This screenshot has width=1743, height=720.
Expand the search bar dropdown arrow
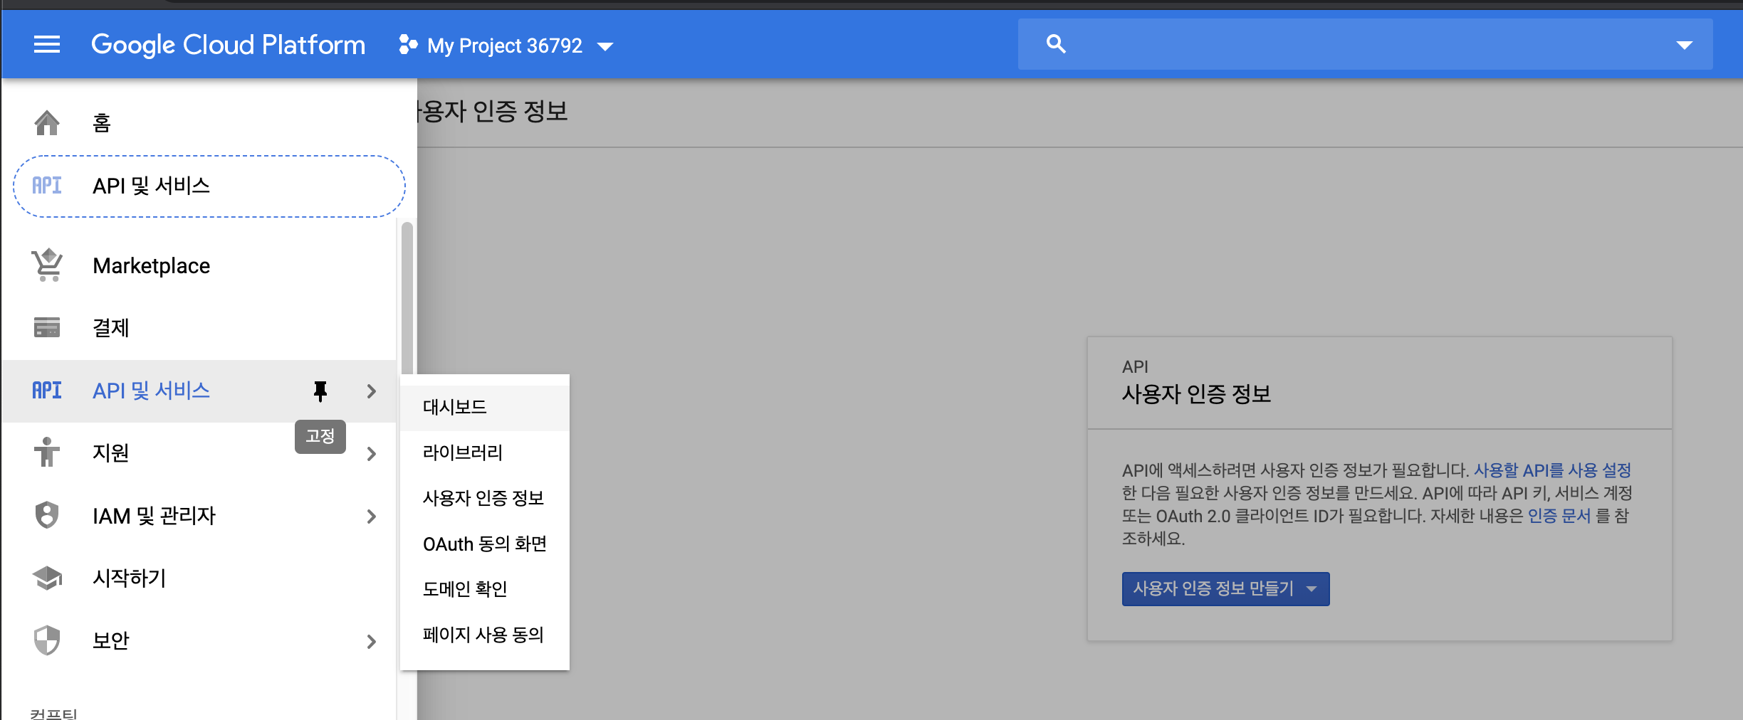click(1684, 46)
